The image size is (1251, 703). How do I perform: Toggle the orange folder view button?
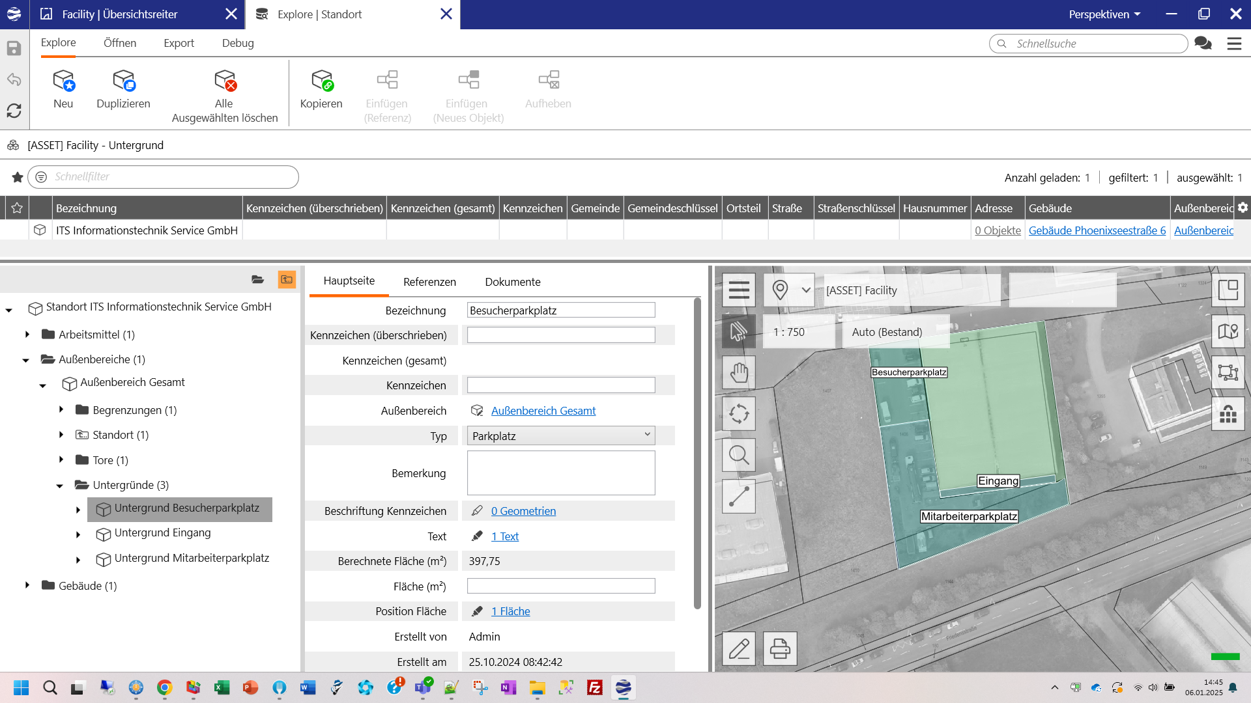[287, 279]
